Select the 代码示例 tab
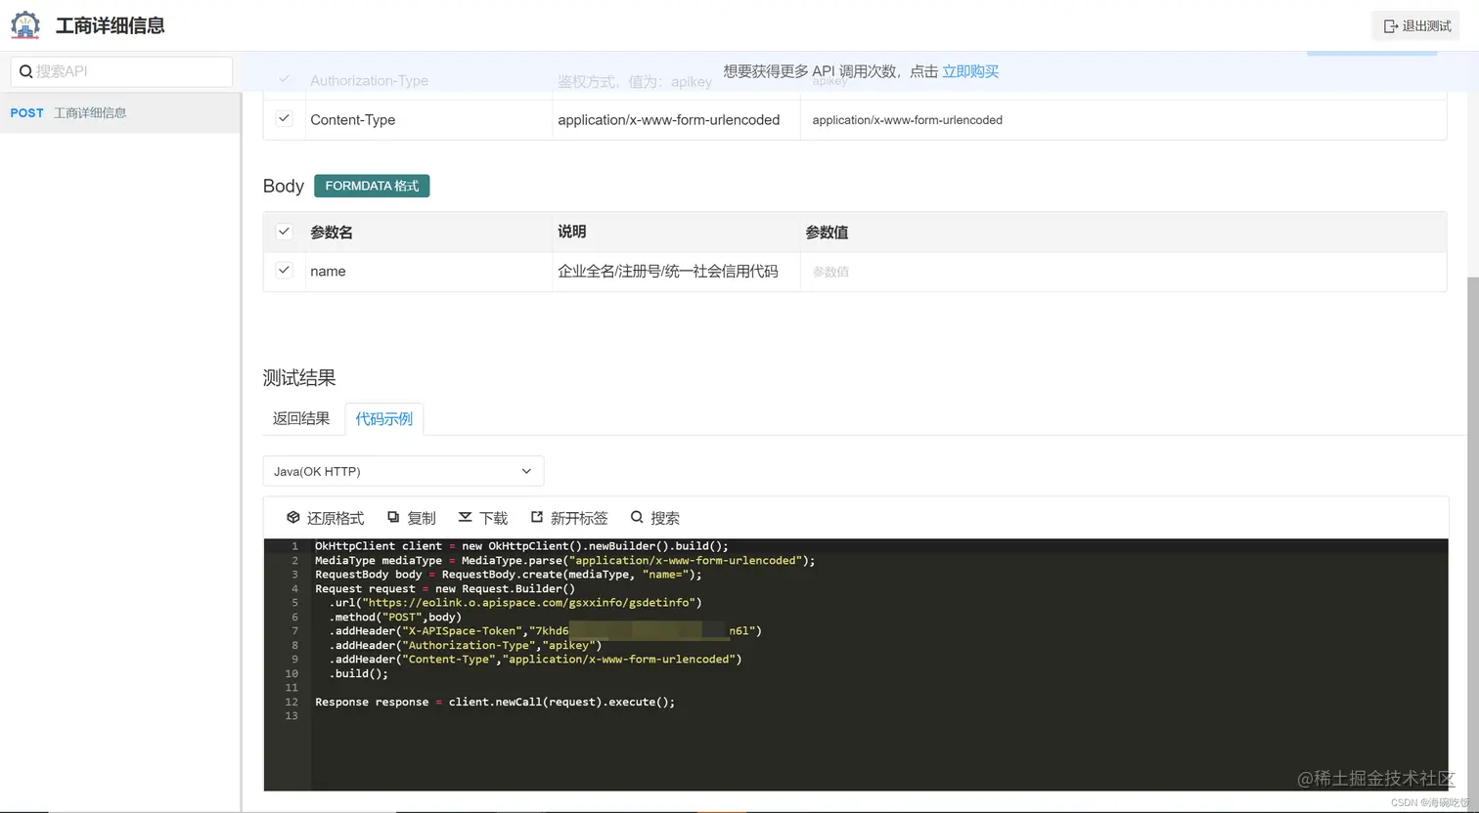Viewport: 1479px width, 813px height. pos(383,418)
